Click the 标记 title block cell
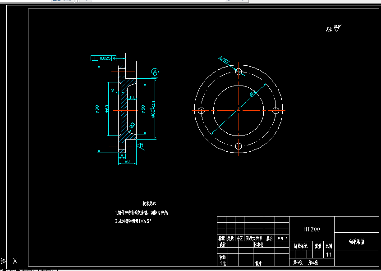 click(221, 238)
